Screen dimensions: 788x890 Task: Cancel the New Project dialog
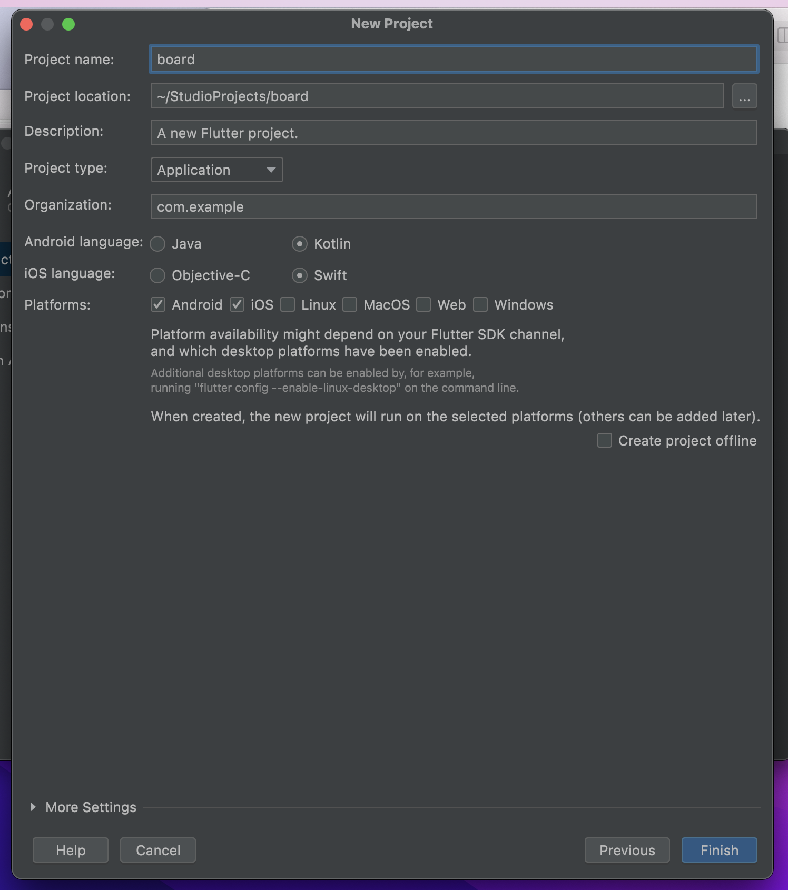pyautogui.click(x=158, y=850)
